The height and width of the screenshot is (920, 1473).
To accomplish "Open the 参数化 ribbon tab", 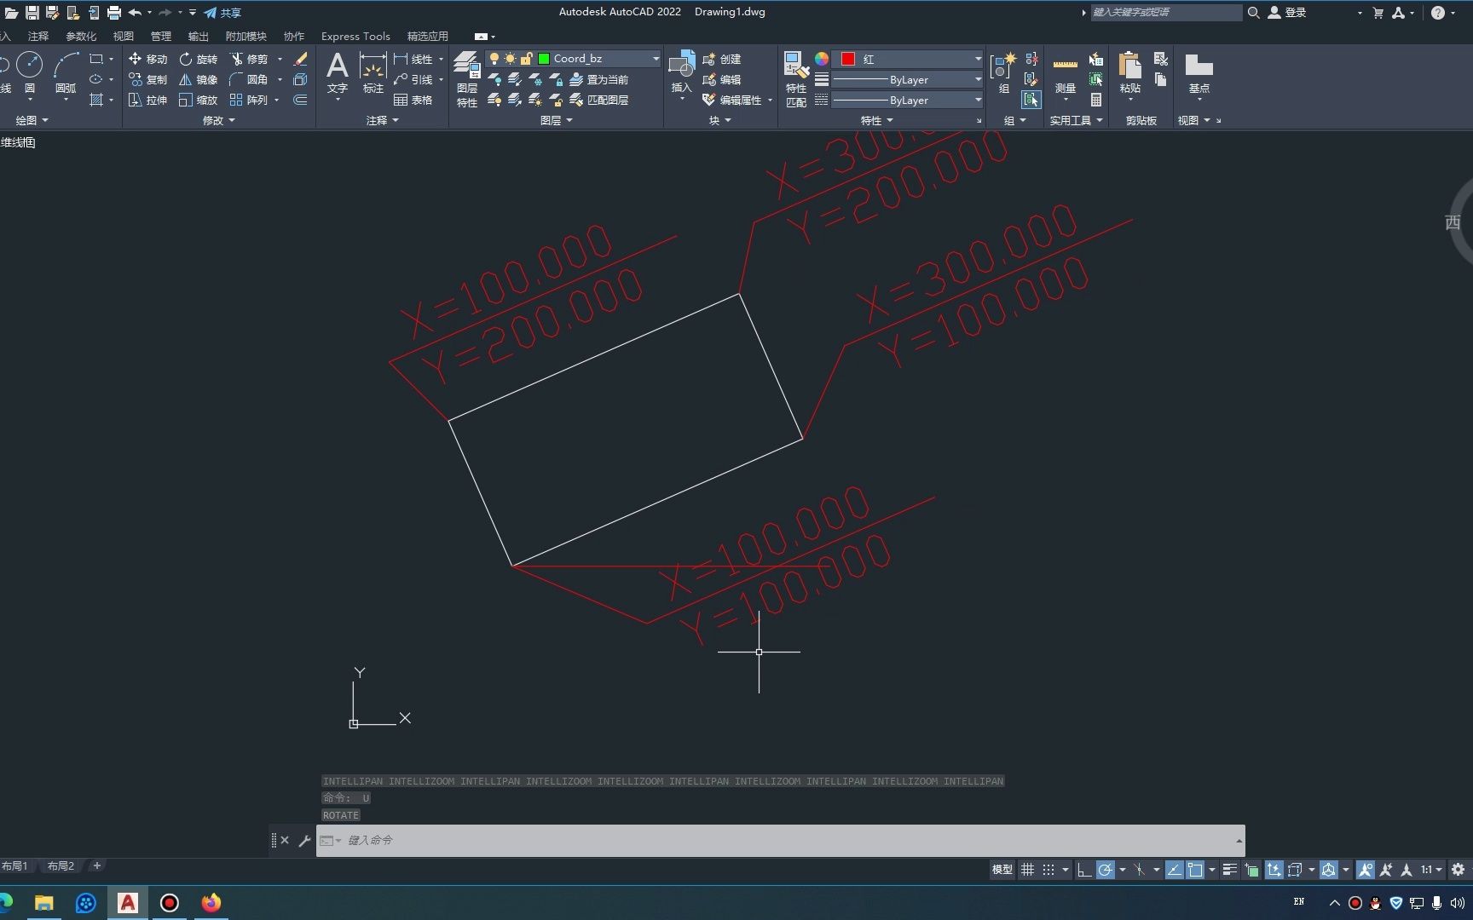I will (x=81, y=36).
